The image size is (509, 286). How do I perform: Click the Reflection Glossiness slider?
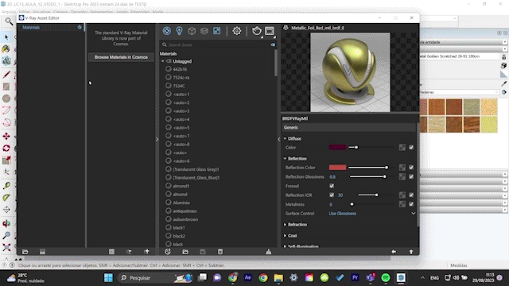372,176
